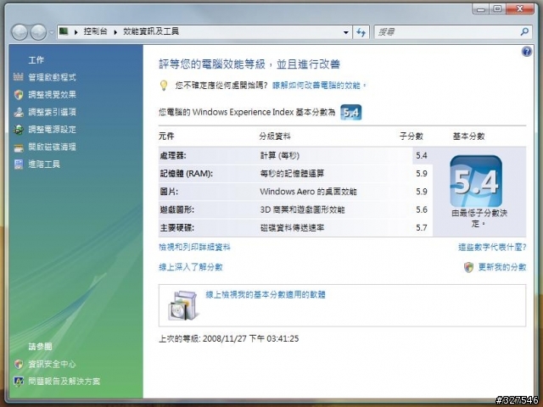Image resolution: width=543 pixels, height=407 pixels.
Task: Click Windows Aero 的桌面效能 text
Action: coord(308,192)
